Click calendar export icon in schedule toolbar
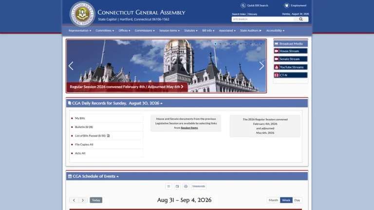 point(177,186)
